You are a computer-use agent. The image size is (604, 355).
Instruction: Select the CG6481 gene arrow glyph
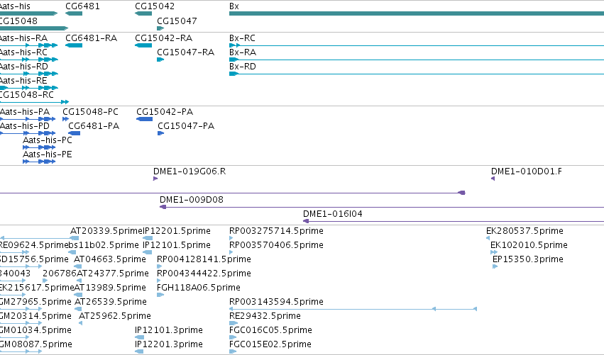[x=74, y=13]
